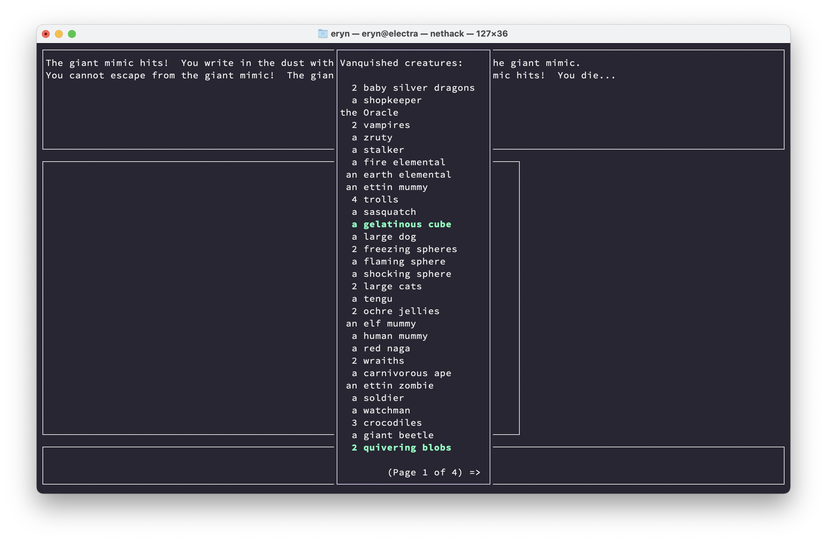This screenshot has height=542, width=827.
Task: Click the 'a carnivorous ape' entry
Action: pos(401,373)
